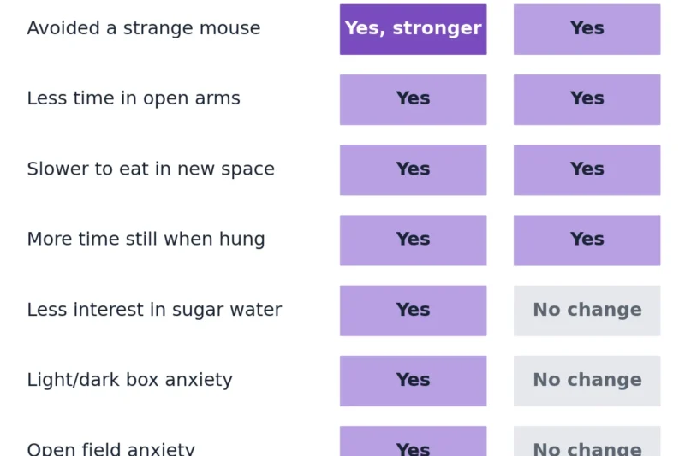Select the 'Less time in open arms' label

134,98
